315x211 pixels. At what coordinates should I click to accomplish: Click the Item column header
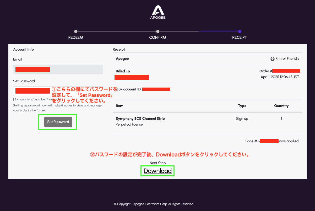pos(120,106)
